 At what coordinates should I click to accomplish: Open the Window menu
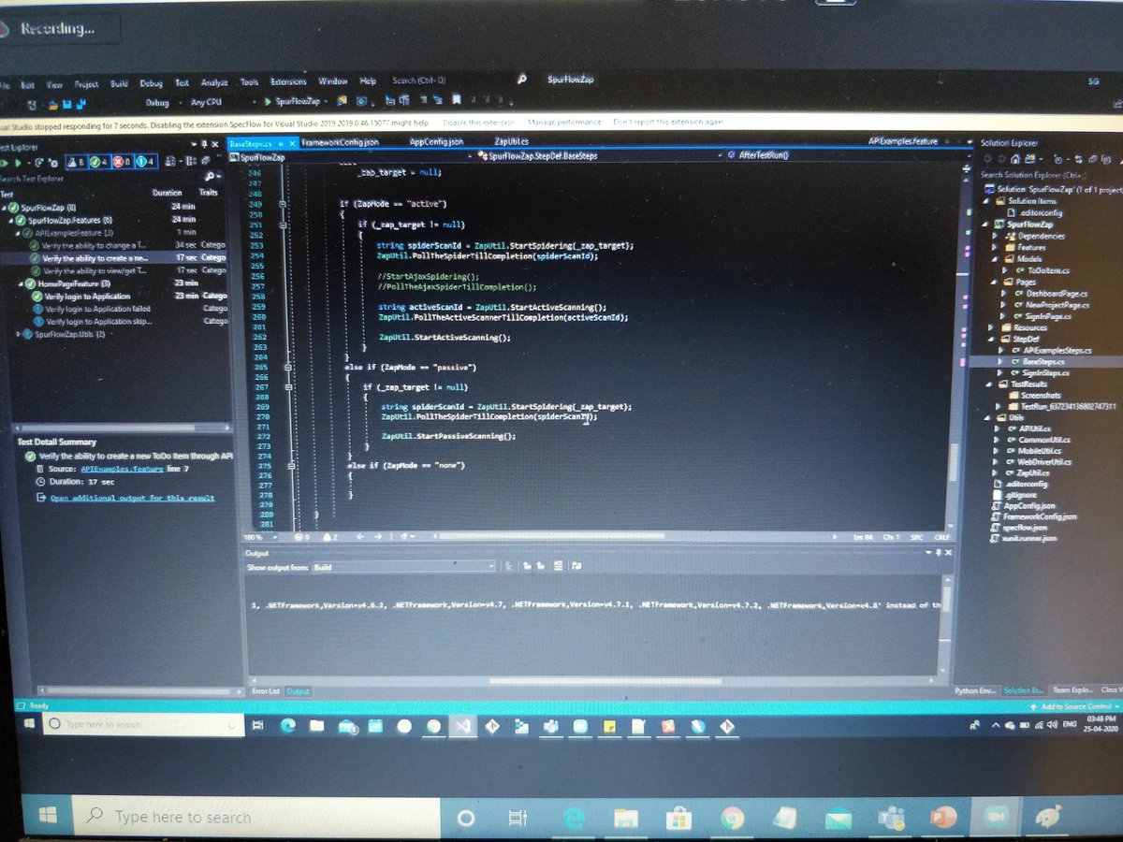point(332,82)
